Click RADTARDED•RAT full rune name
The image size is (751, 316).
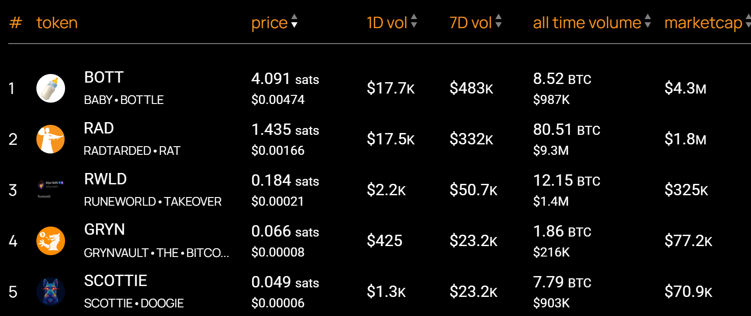[x=132, y=151]
